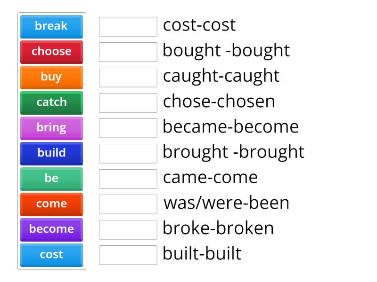Click the answer box beside 'caught-caught'
This screenshot has width=377, height=282.
[128, 78]
